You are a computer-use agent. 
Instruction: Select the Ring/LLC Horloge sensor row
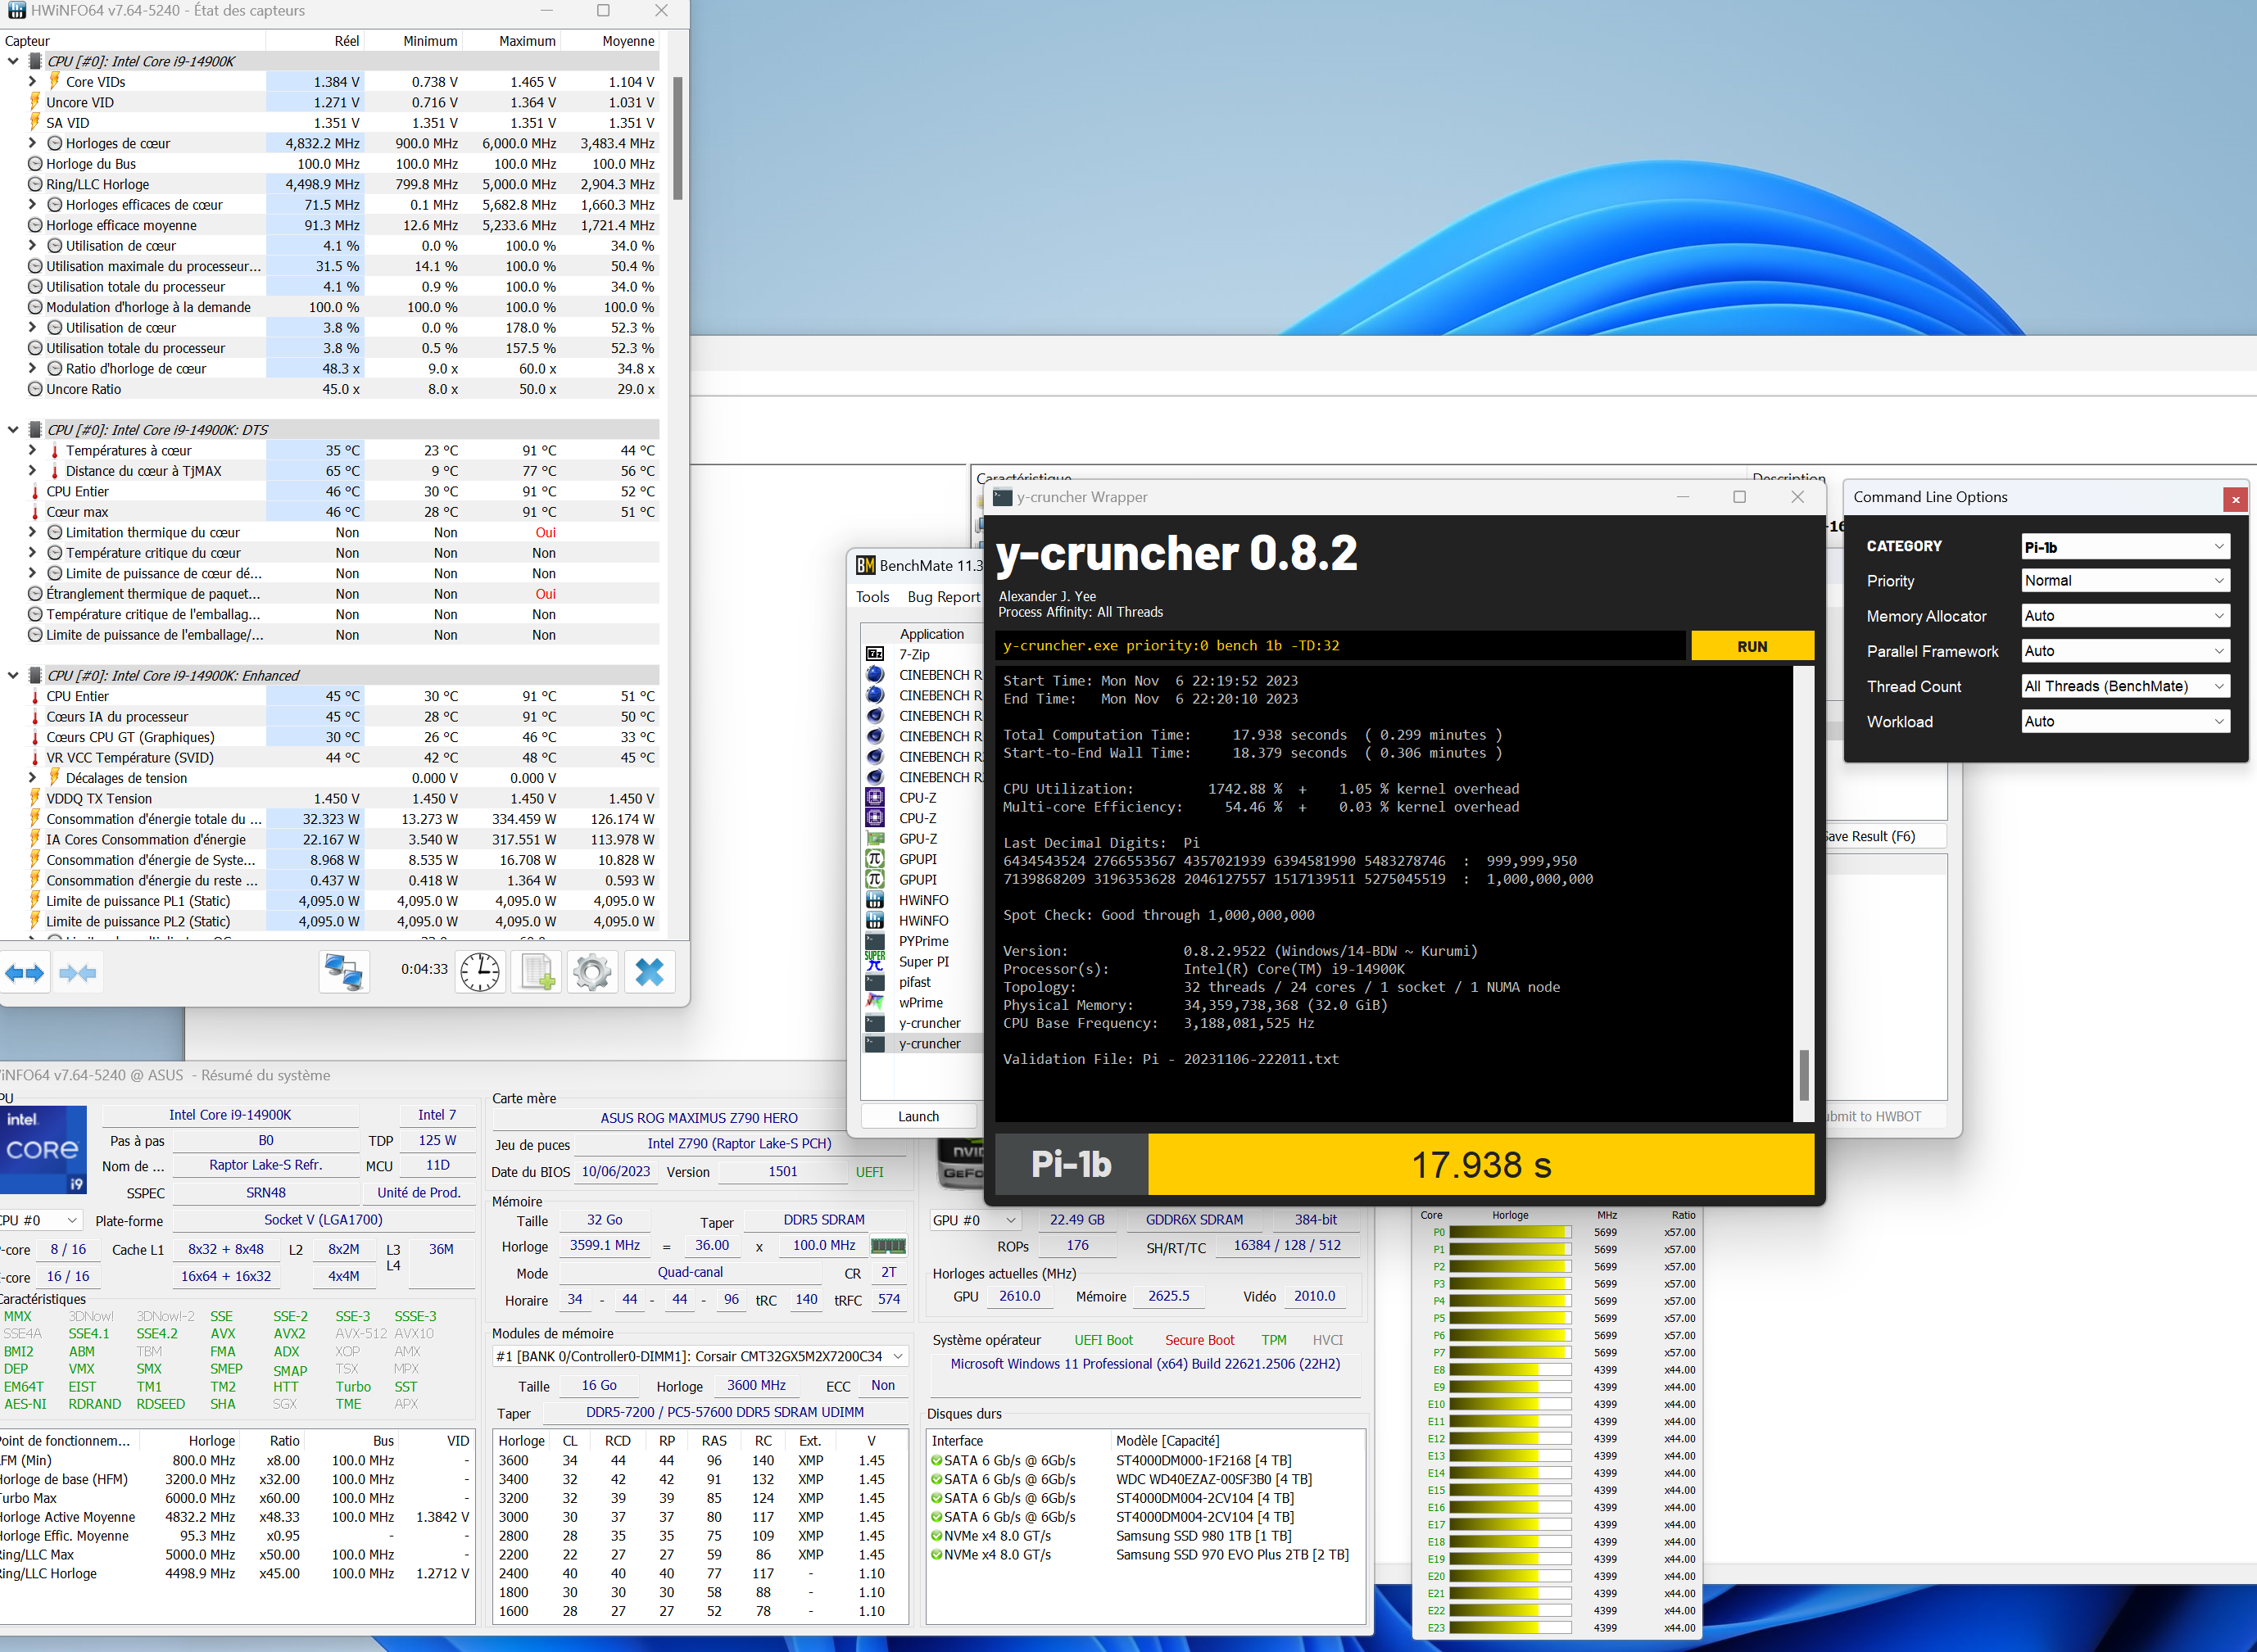tap(331, 184)
